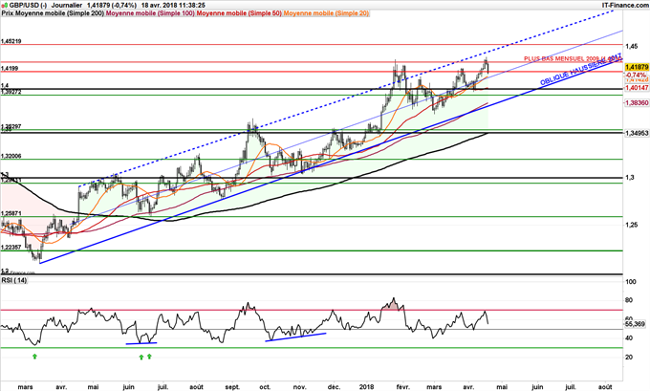The width and height of the screenshot is (650, 391).
Task: Click the 1,34953 moving average tag
Action: pos(637,134)
